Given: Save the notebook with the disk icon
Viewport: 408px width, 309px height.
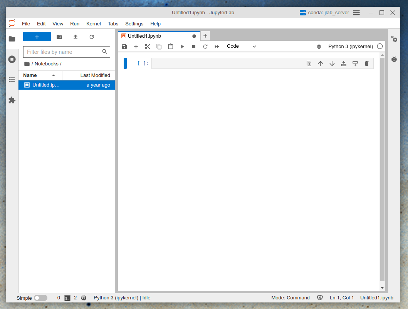Looking at the screenshot, I should pyautogui.click(x=124, y=47).
